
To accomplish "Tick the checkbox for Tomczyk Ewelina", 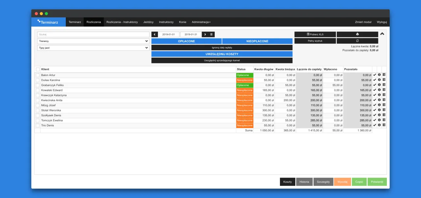I will pyautogui.click(x=38, y=120).
